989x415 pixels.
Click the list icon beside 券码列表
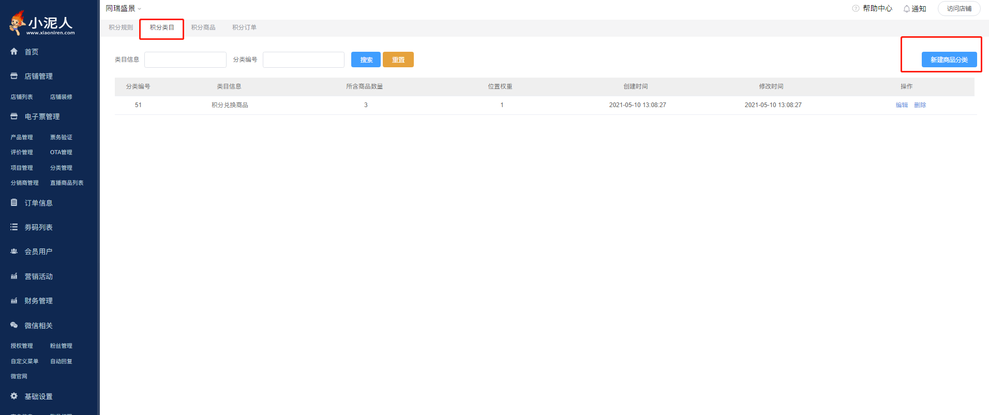14,227
